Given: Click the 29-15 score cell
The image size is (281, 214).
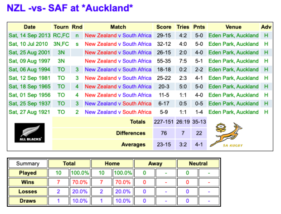Looking at the screenshot, I should [x=164, y=35].
